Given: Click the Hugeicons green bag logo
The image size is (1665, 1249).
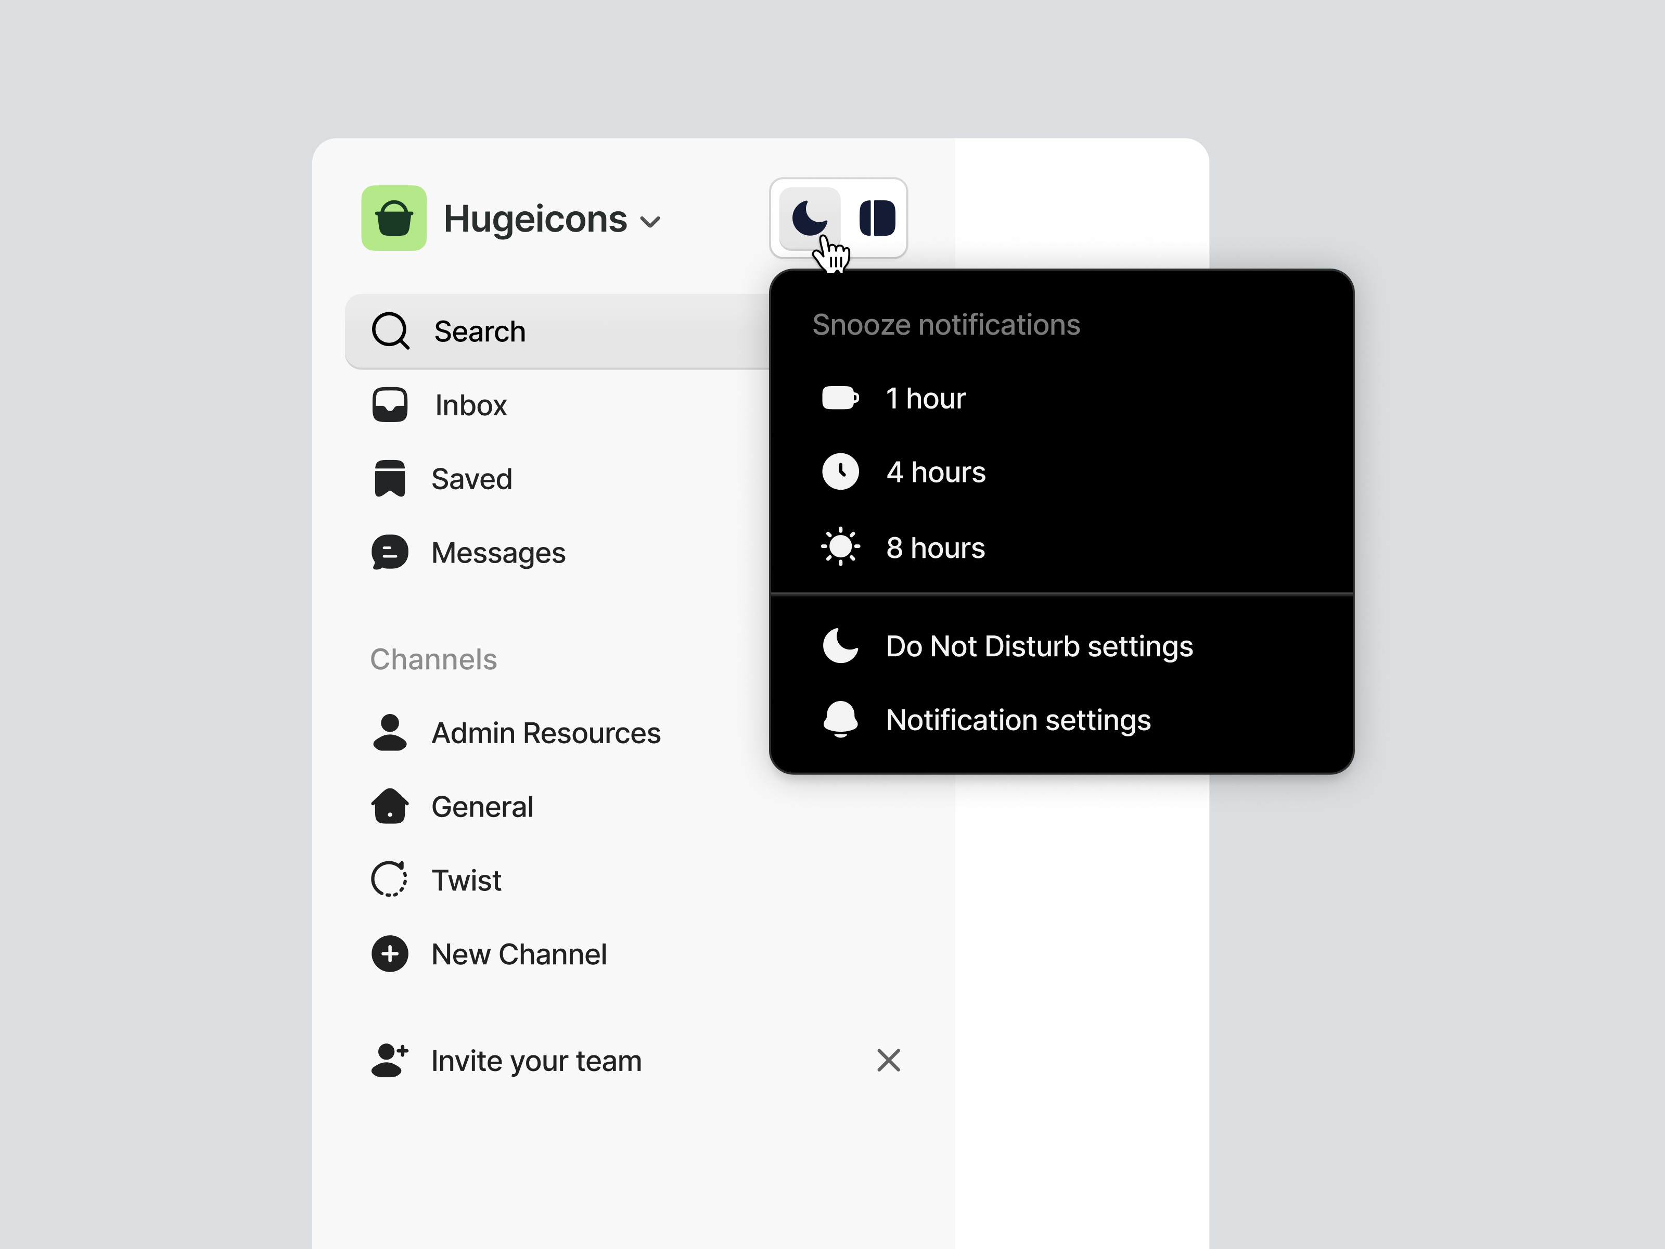Looking at the screenshot, I should pyautogui.click(x=394, y=219).
